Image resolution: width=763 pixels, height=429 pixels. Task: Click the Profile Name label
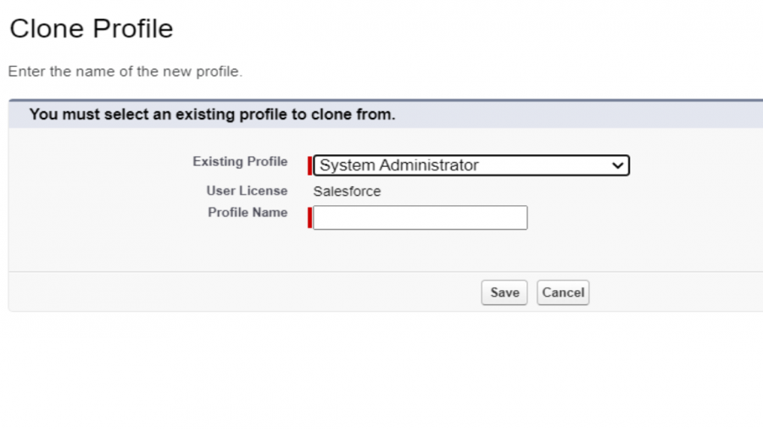(x=248, y=213)
